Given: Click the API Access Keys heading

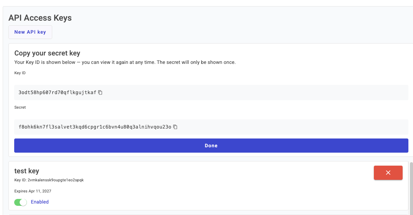Looking at the screenshot, I should (40, 18).
